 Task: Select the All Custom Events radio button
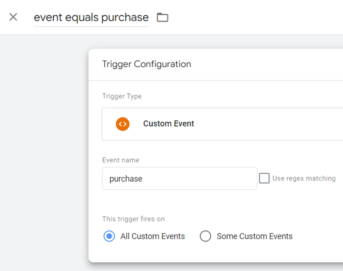[x=109, y=236]
